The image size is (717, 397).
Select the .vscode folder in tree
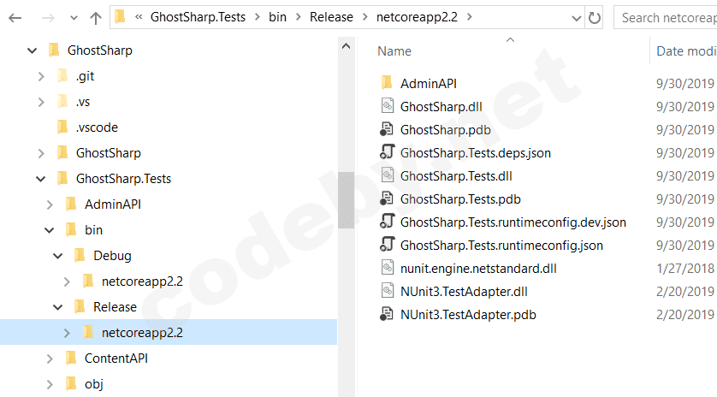pos(96,127)
